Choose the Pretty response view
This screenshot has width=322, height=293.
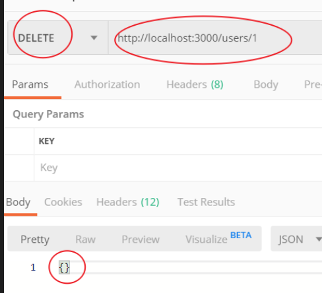click(x=35, y=240)
